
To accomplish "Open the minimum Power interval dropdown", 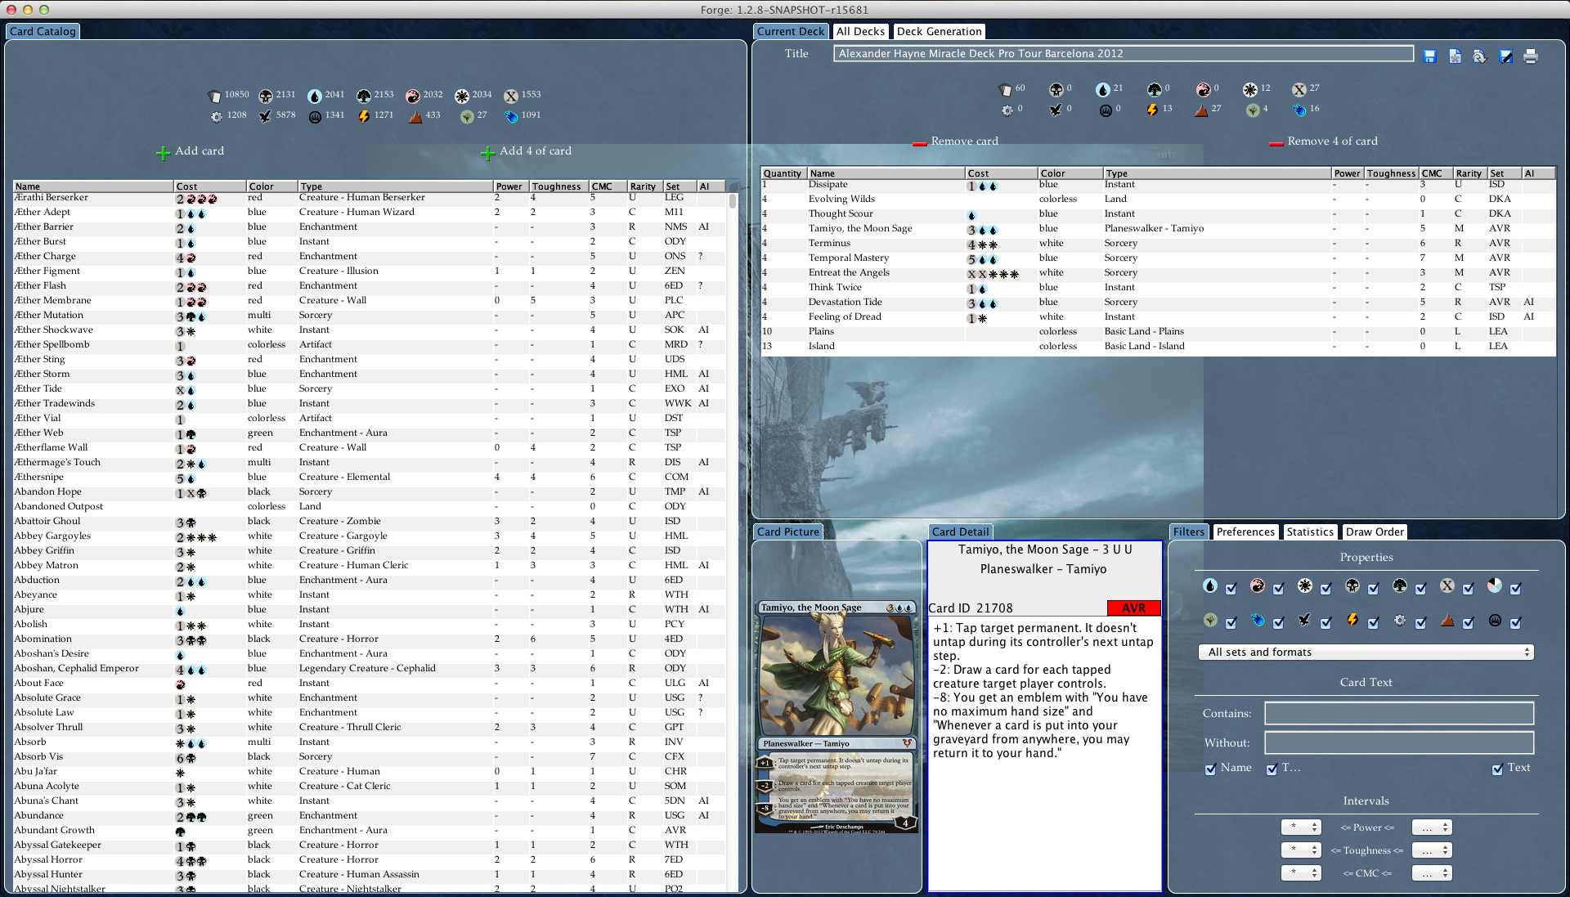I will tap(1300, 827).
